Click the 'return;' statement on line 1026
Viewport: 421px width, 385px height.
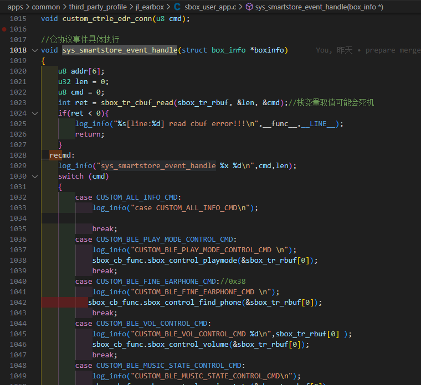(x=90, y=134)
